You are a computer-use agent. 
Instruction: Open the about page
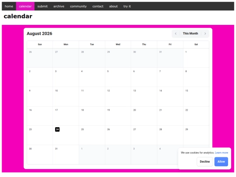pyautogui.click(x=113, y=6)
